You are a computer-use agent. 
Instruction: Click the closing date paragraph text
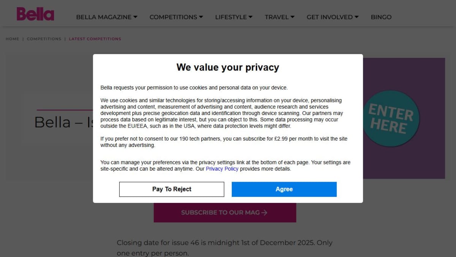tap(225, 248)
